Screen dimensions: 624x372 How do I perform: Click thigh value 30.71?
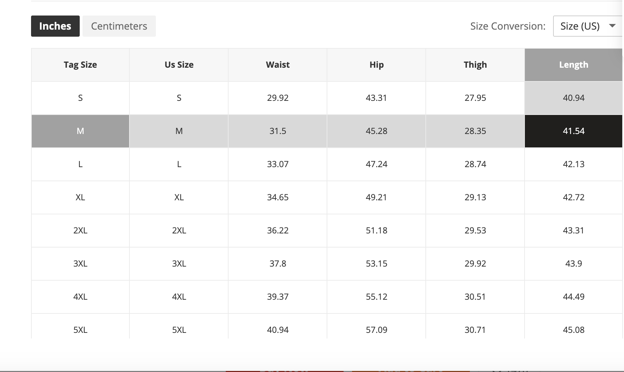(x=475, y=326)
